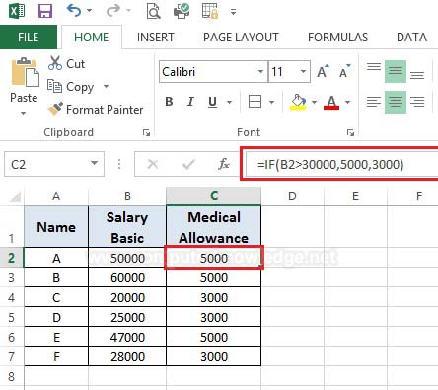Click the Enter checkmark in formula bar
Image resolution: width=438 pixels, height=390 pixels.
[x=188, y=164]
